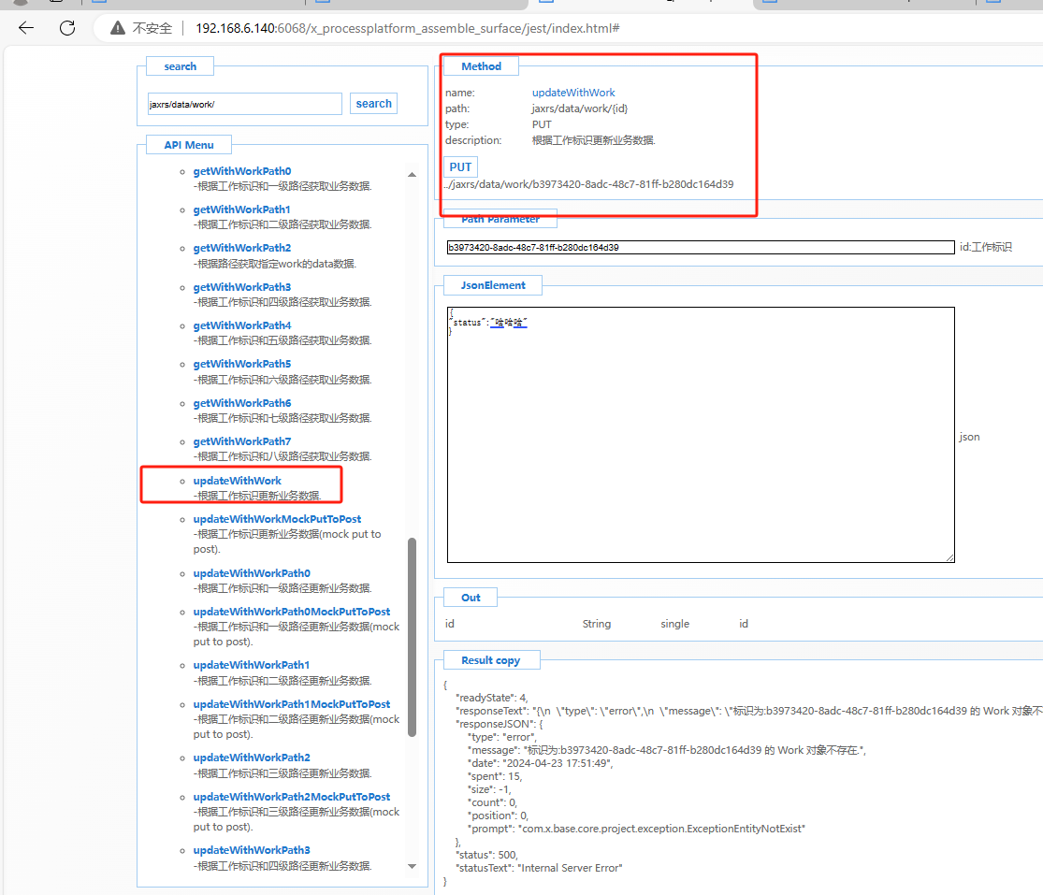Click the search button
1043x895 pixels.
374,104
